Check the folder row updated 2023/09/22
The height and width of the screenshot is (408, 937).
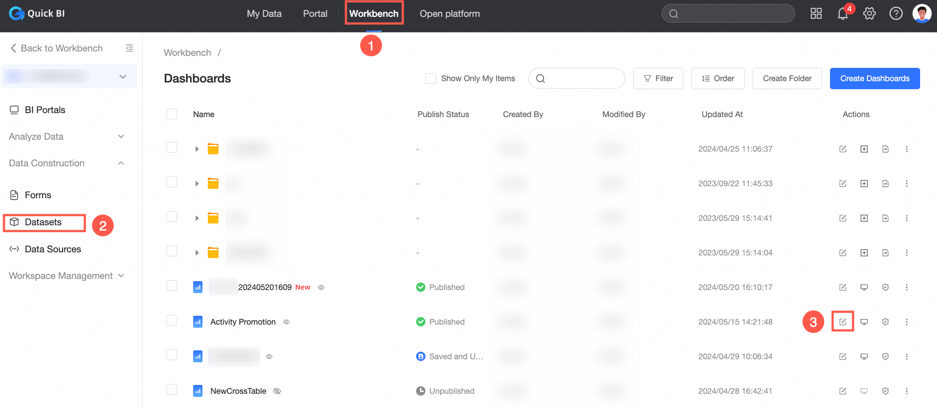(172, 182)
